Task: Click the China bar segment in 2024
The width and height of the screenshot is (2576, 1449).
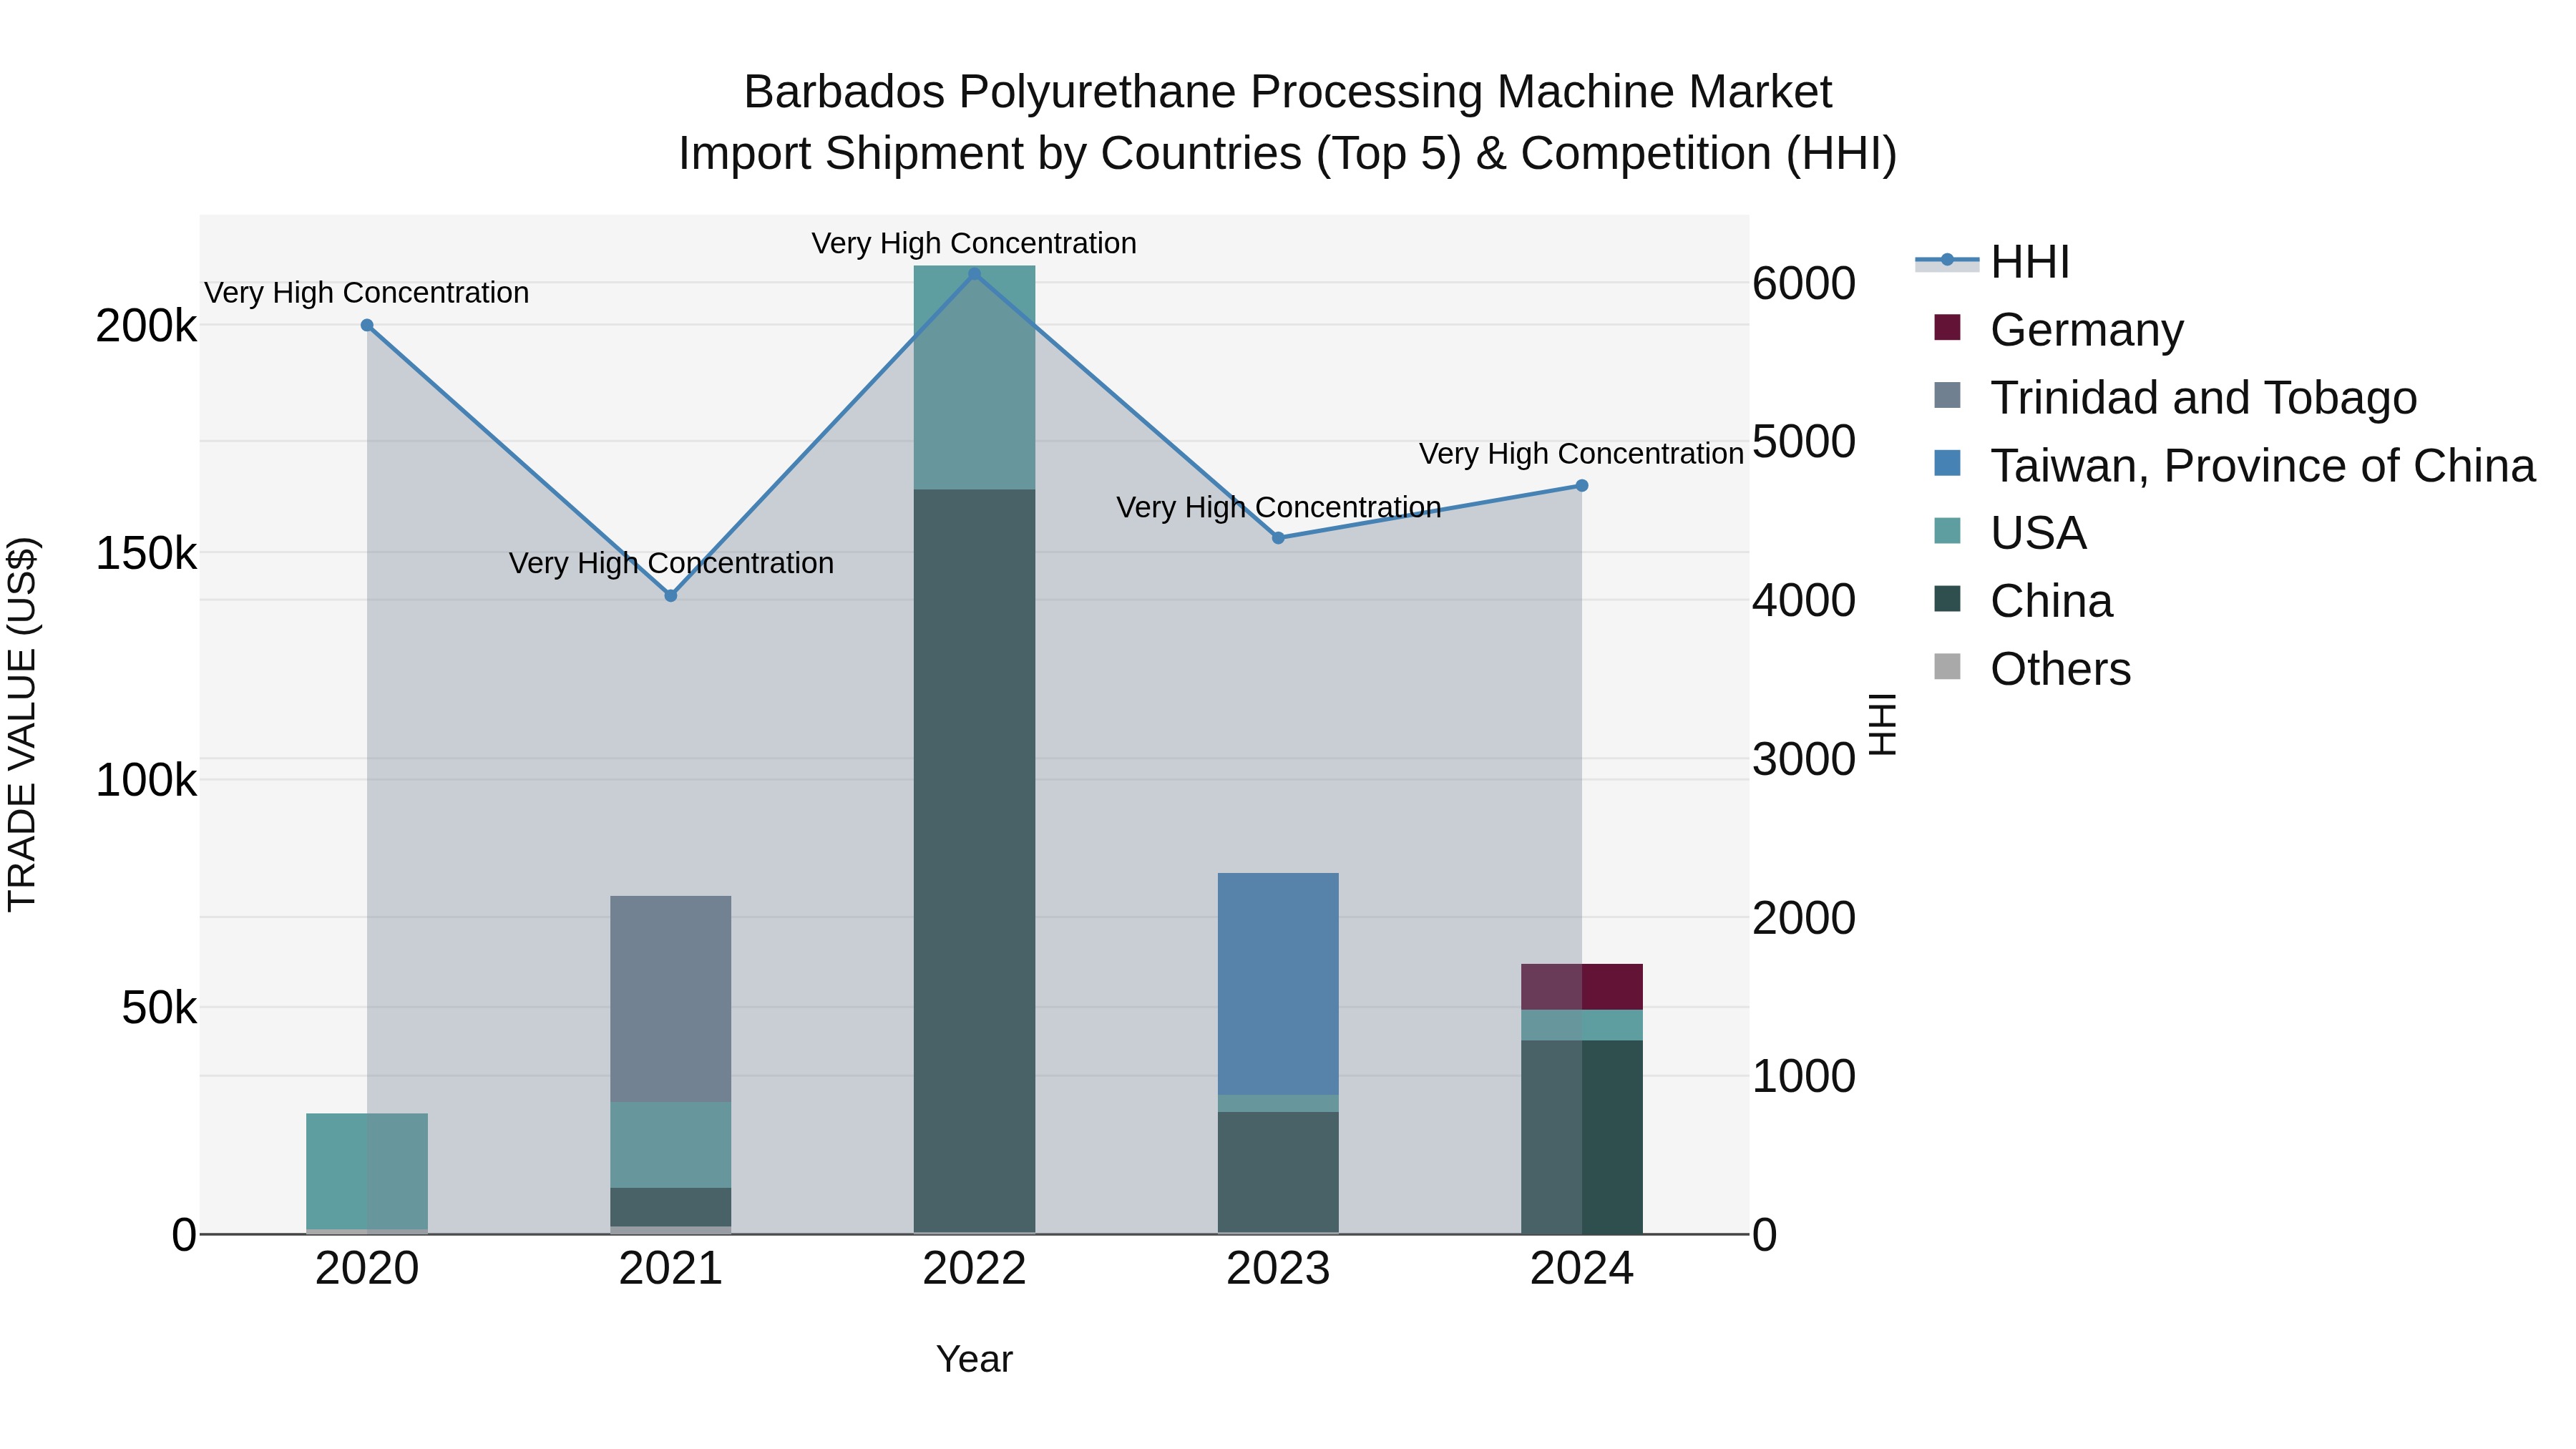Action: tap(1582, 1137)
